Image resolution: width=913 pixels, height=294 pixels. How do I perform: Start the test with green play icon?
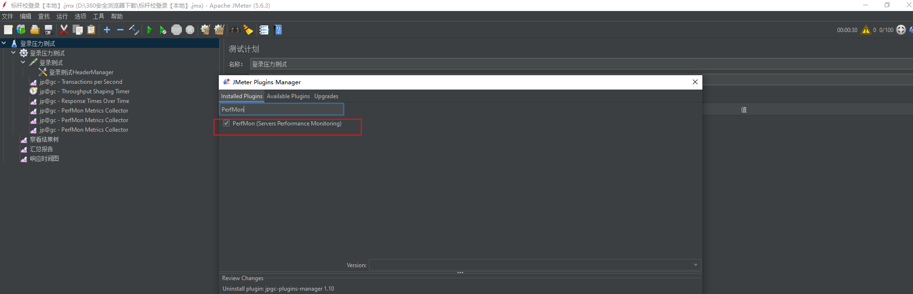(149, 30)
